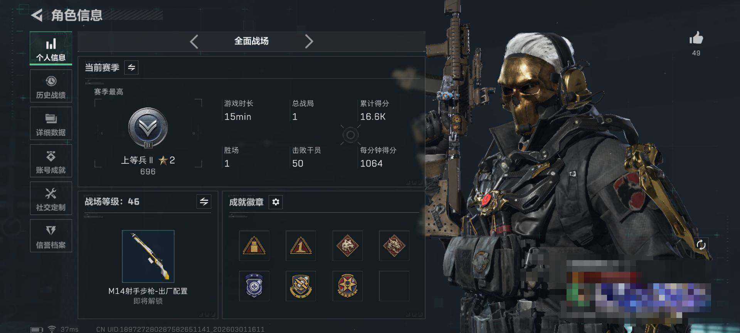Viewport: 740px width, 333px height.
Task: Give a thumbs-up like to this profile
Action: [696, 39]
